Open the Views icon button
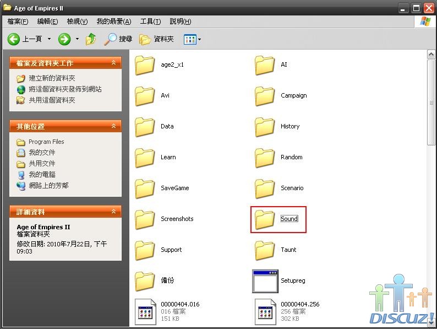The height and width of the screenshot is (329, 437). click(x=190, y=39)
